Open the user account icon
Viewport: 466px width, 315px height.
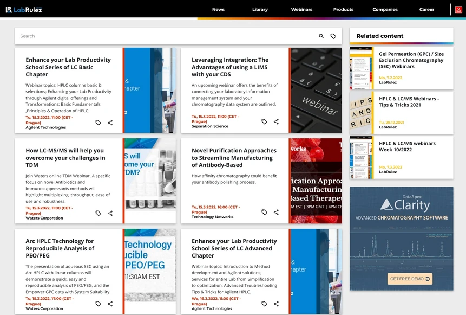458,10
